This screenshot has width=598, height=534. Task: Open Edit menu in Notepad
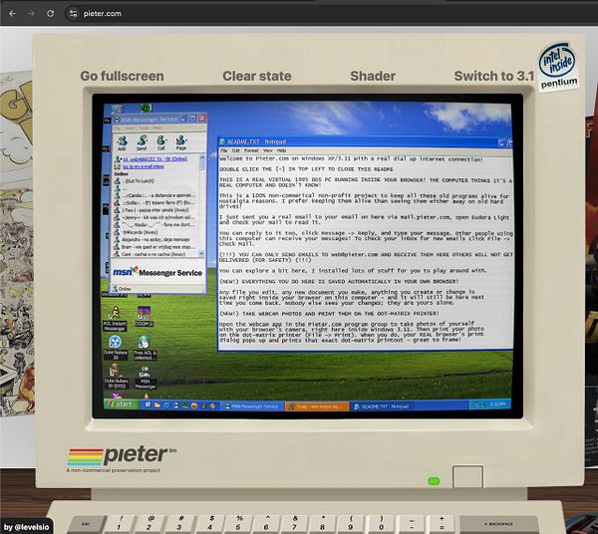236,150
